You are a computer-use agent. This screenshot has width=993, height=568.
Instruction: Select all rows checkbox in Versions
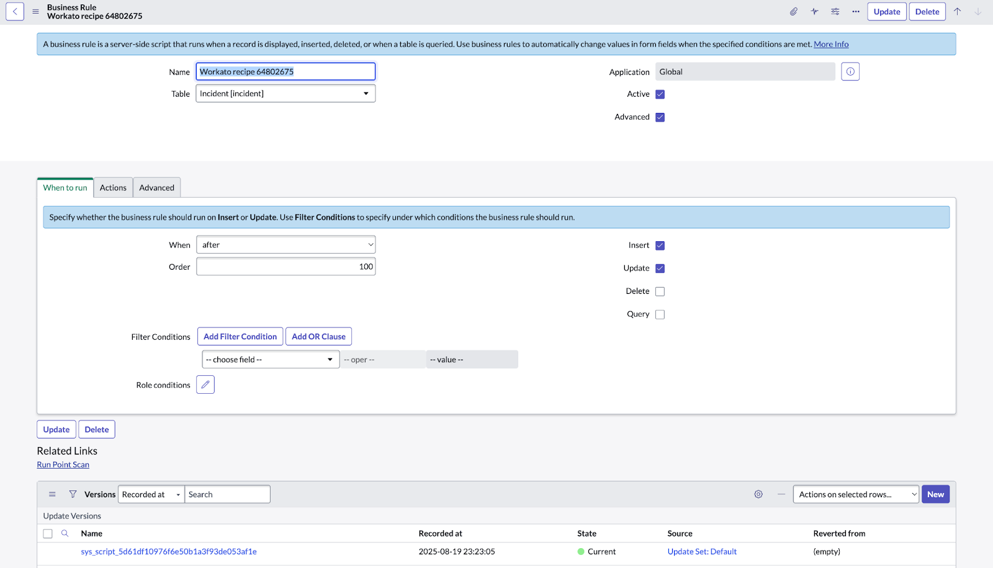pos(48,534)
